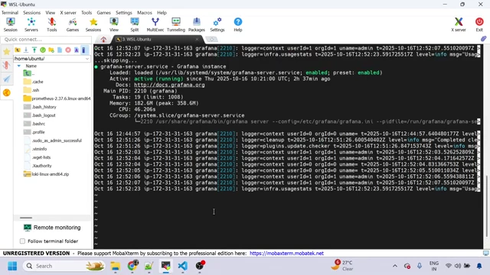Image resolution: width=490 pixels, height=275 pixels.
Task: Click the Split terminal icon
Action: [135, 24]
